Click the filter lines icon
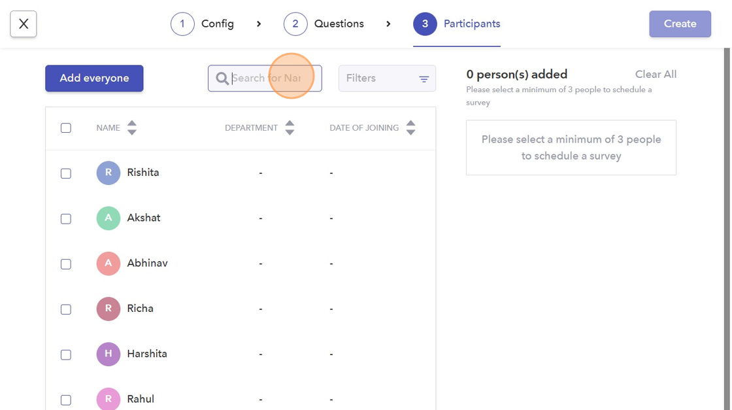Screen dimensions: 732x410 [424, 79]
